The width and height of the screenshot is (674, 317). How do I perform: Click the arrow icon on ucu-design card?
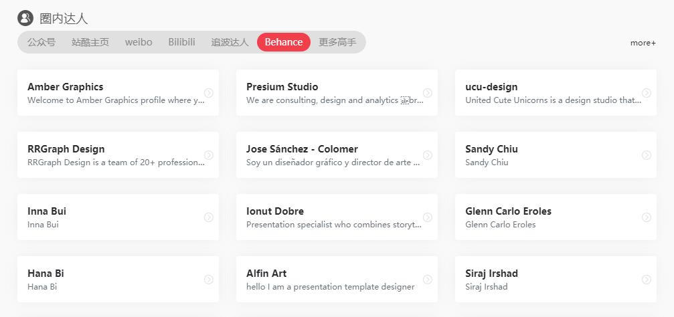click(647, 93)
